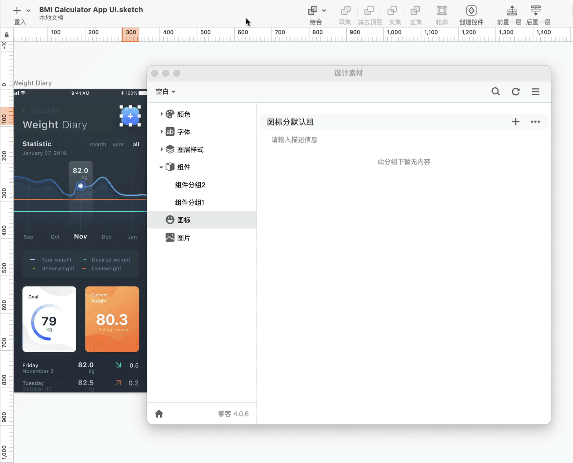Click the ruler lock icon at top-left
Image resolution: width=573 pixels, height=463 pixels.
pos(7,35)
